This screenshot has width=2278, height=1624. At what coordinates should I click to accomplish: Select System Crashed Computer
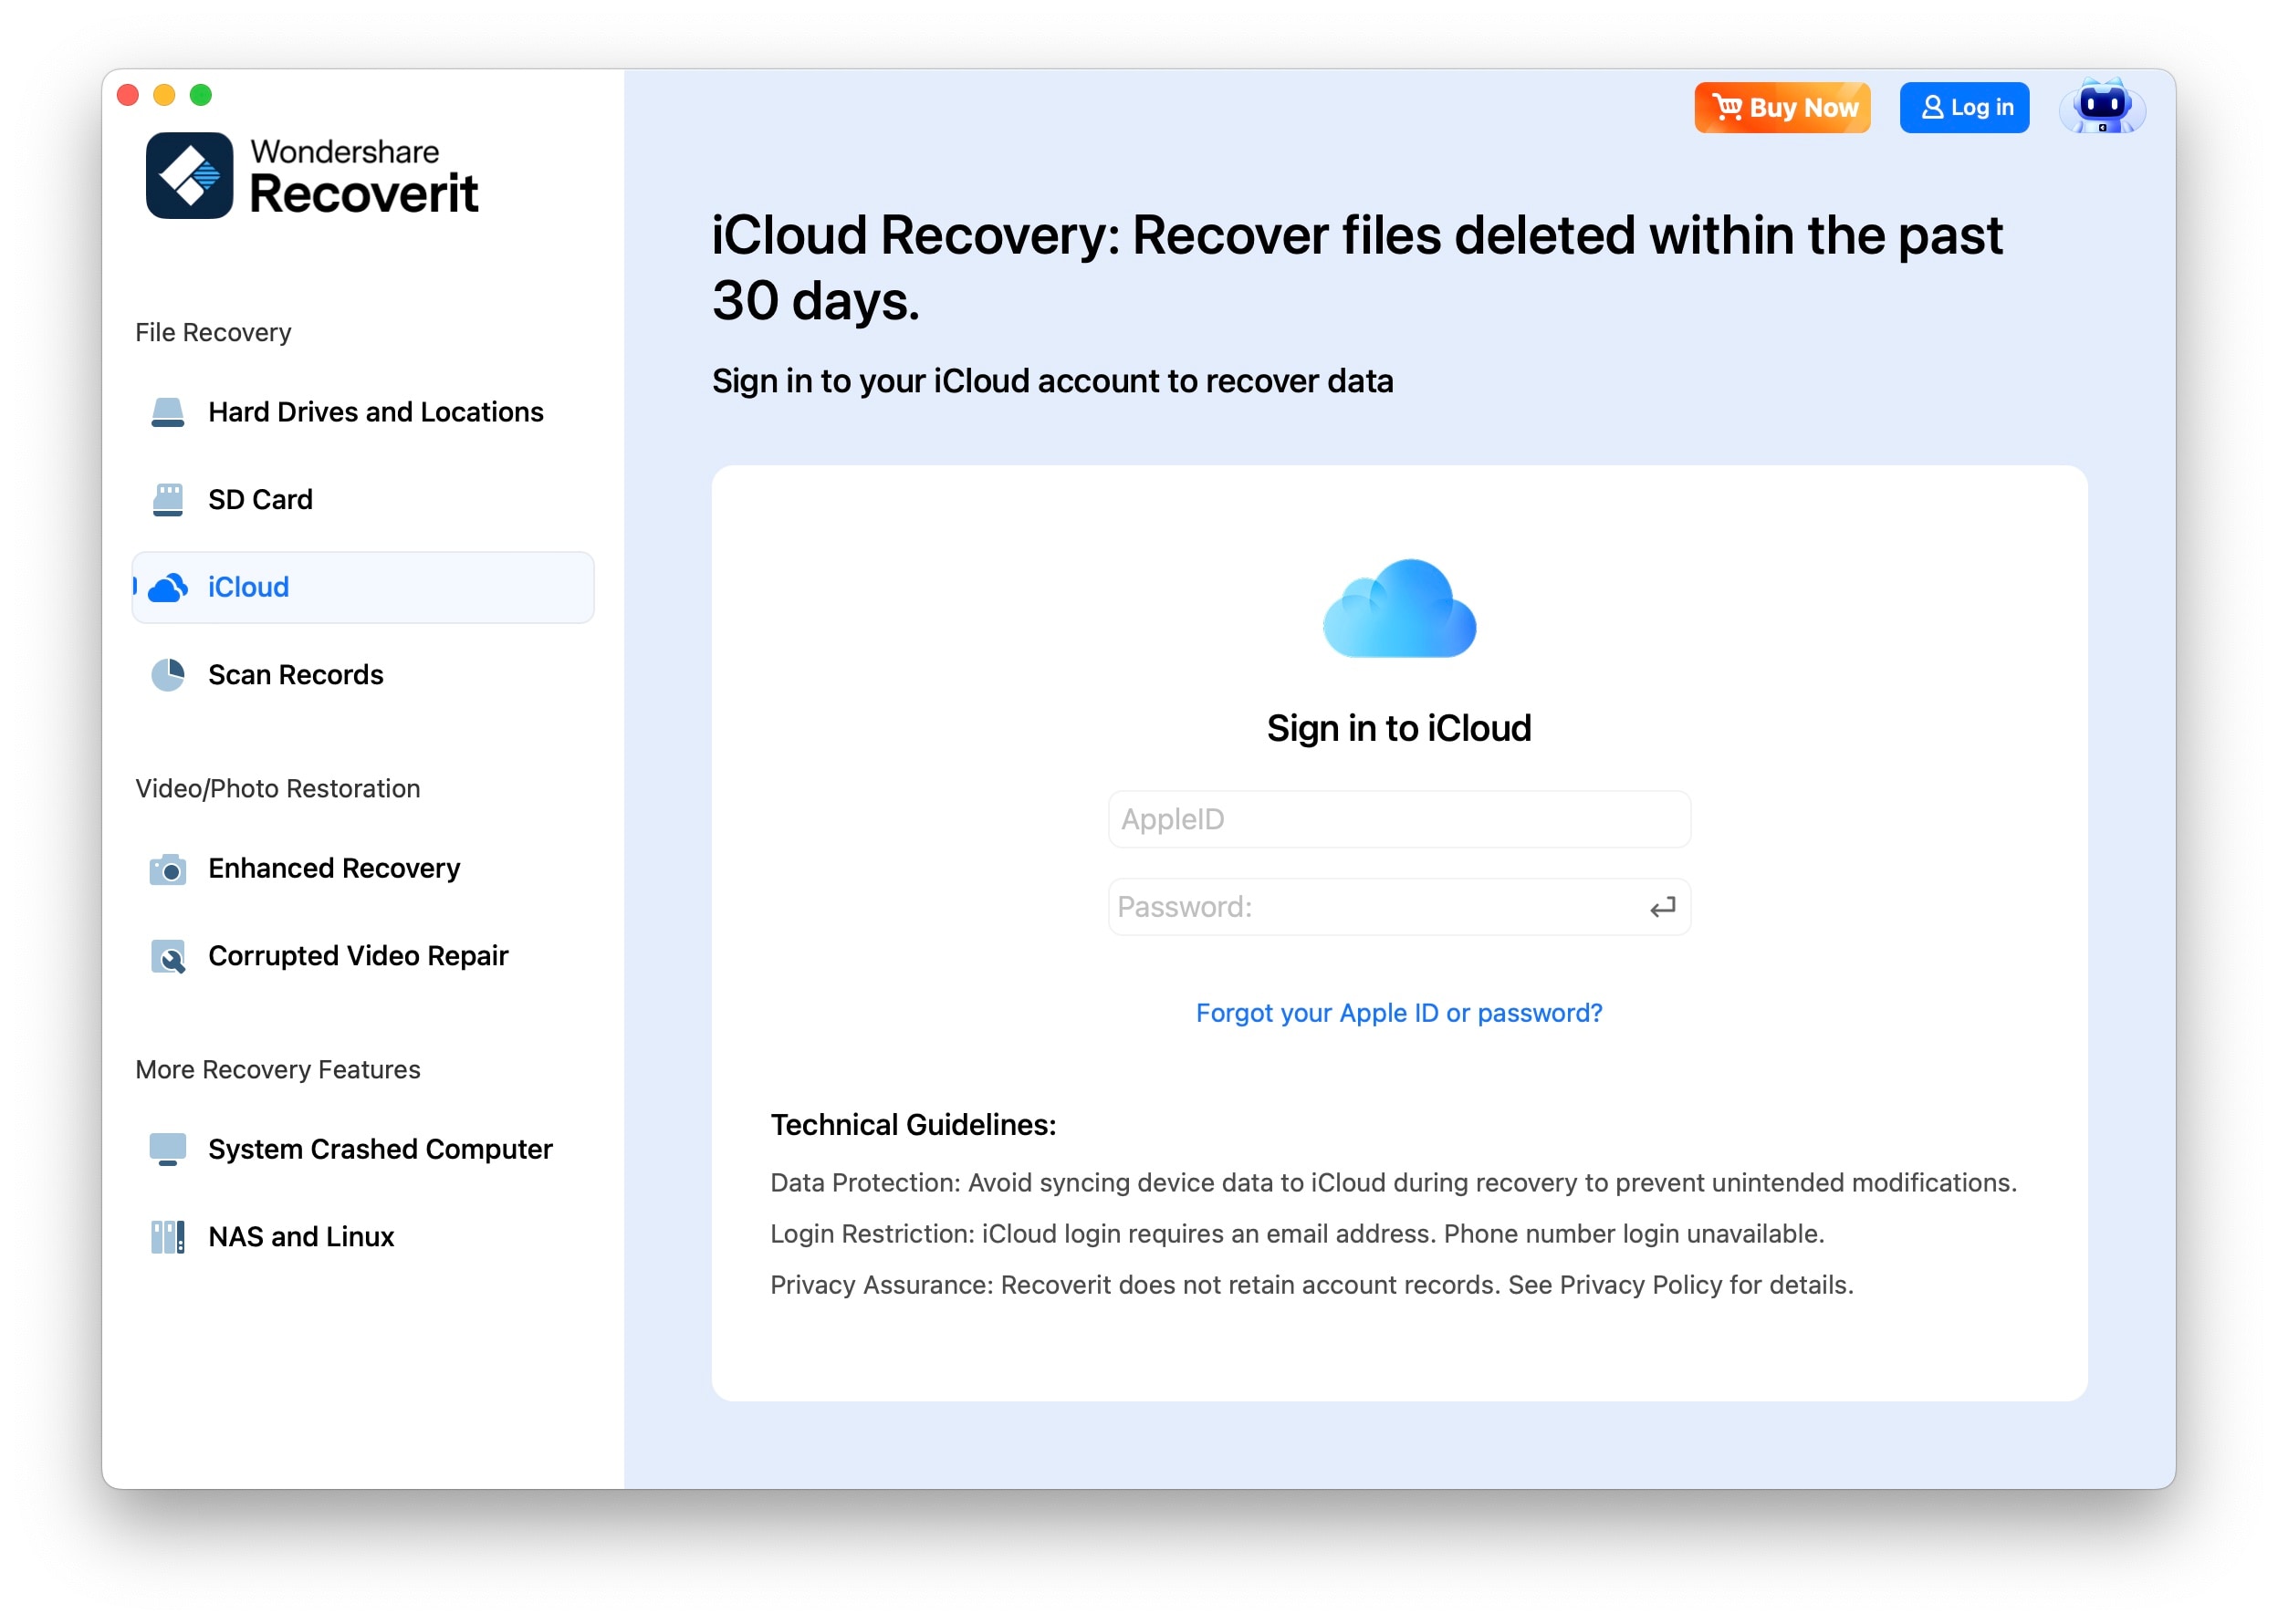[x=363, y=1149]
